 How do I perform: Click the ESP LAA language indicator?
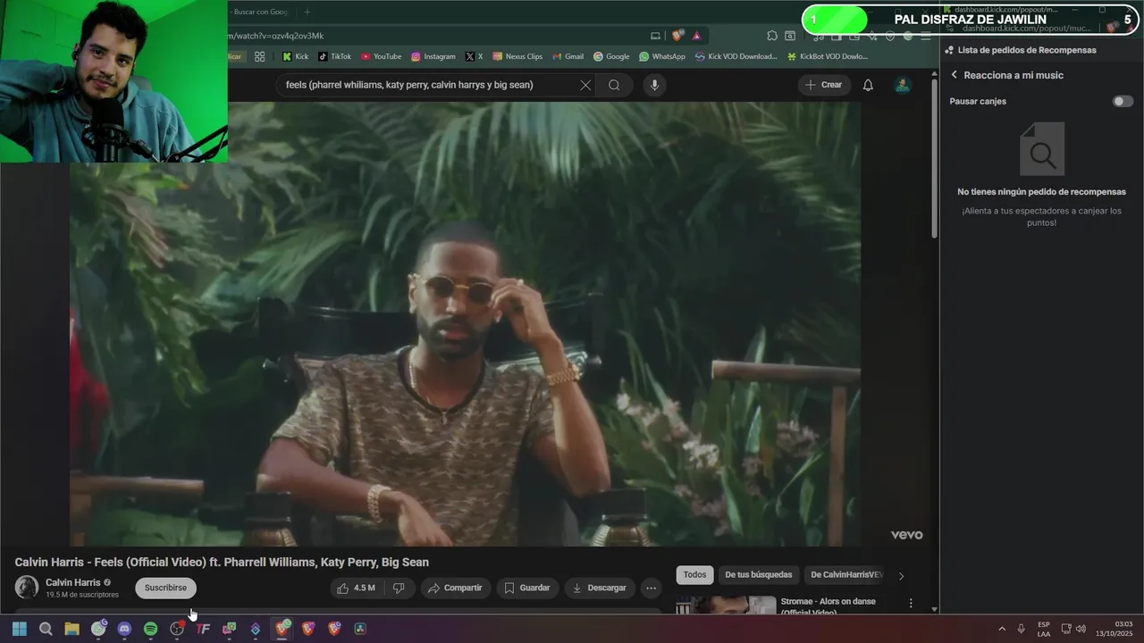(1044, 629)
